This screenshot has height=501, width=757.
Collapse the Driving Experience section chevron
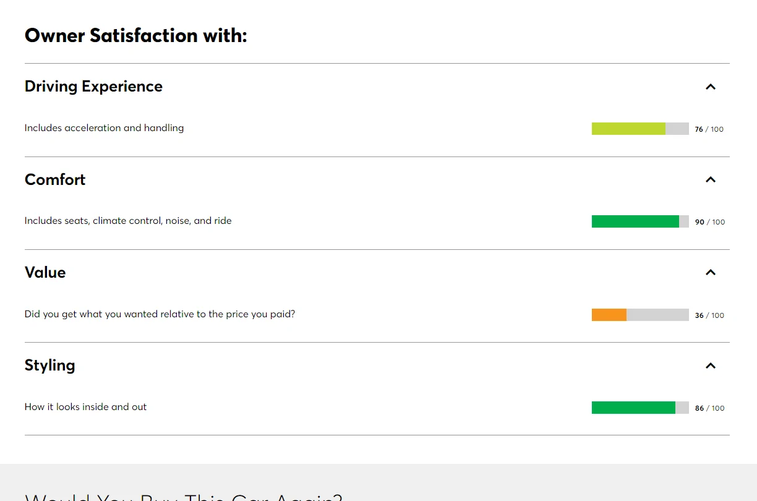click(711, 87)
